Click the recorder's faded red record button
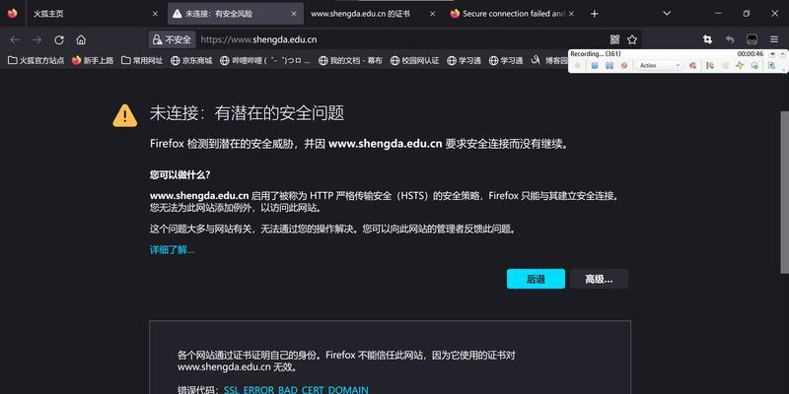 [x=578, y=65]
